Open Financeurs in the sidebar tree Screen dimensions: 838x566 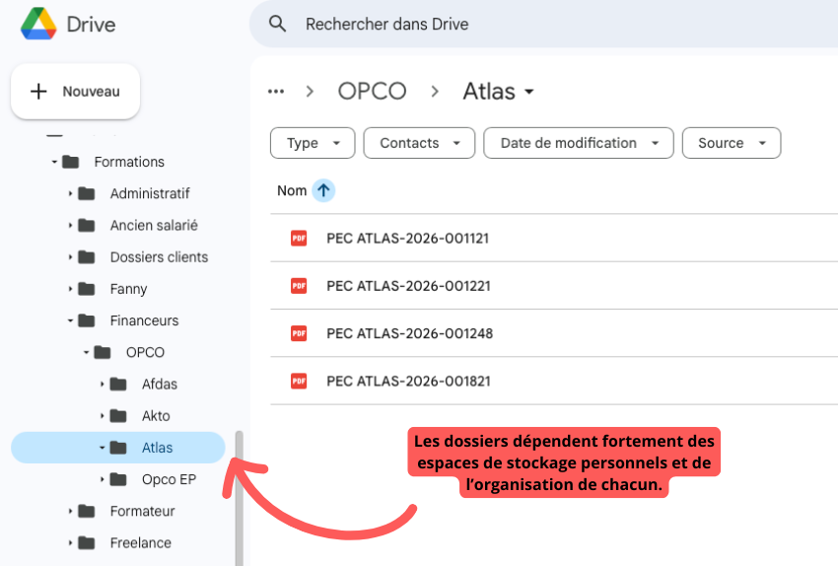coord(144,320)
